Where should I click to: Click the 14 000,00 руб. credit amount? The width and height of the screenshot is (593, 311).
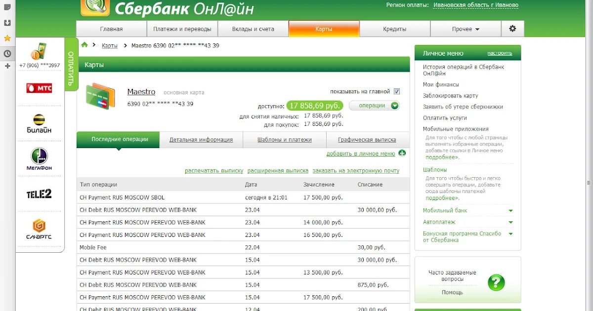[323, 223]
